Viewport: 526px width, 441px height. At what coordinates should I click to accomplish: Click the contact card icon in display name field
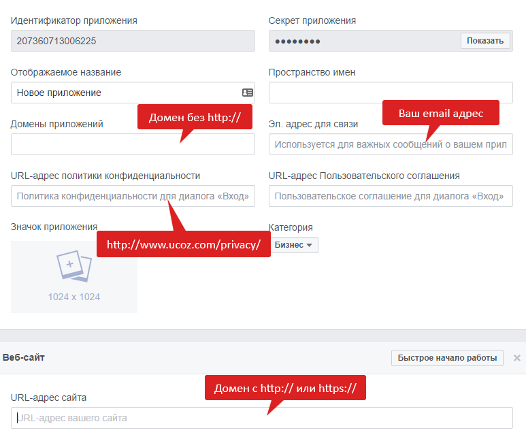247,93
